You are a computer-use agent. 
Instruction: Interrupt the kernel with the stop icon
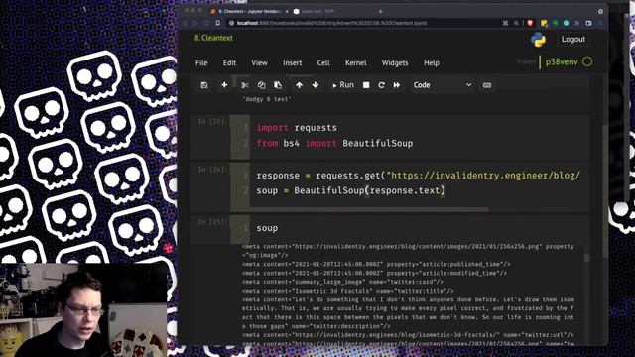[366, 85]
